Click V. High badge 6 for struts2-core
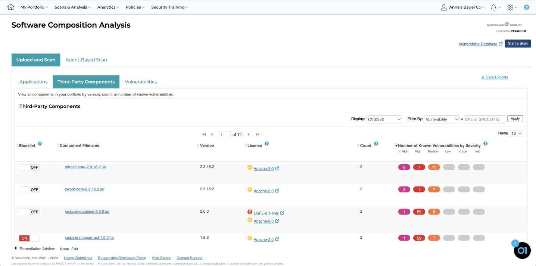 (404, 168)
